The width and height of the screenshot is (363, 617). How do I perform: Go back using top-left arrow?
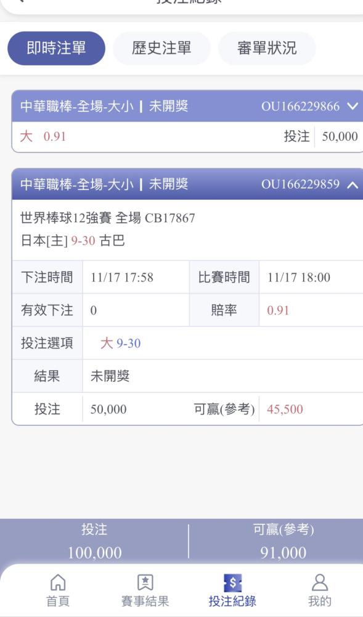(x=20, y=1)
